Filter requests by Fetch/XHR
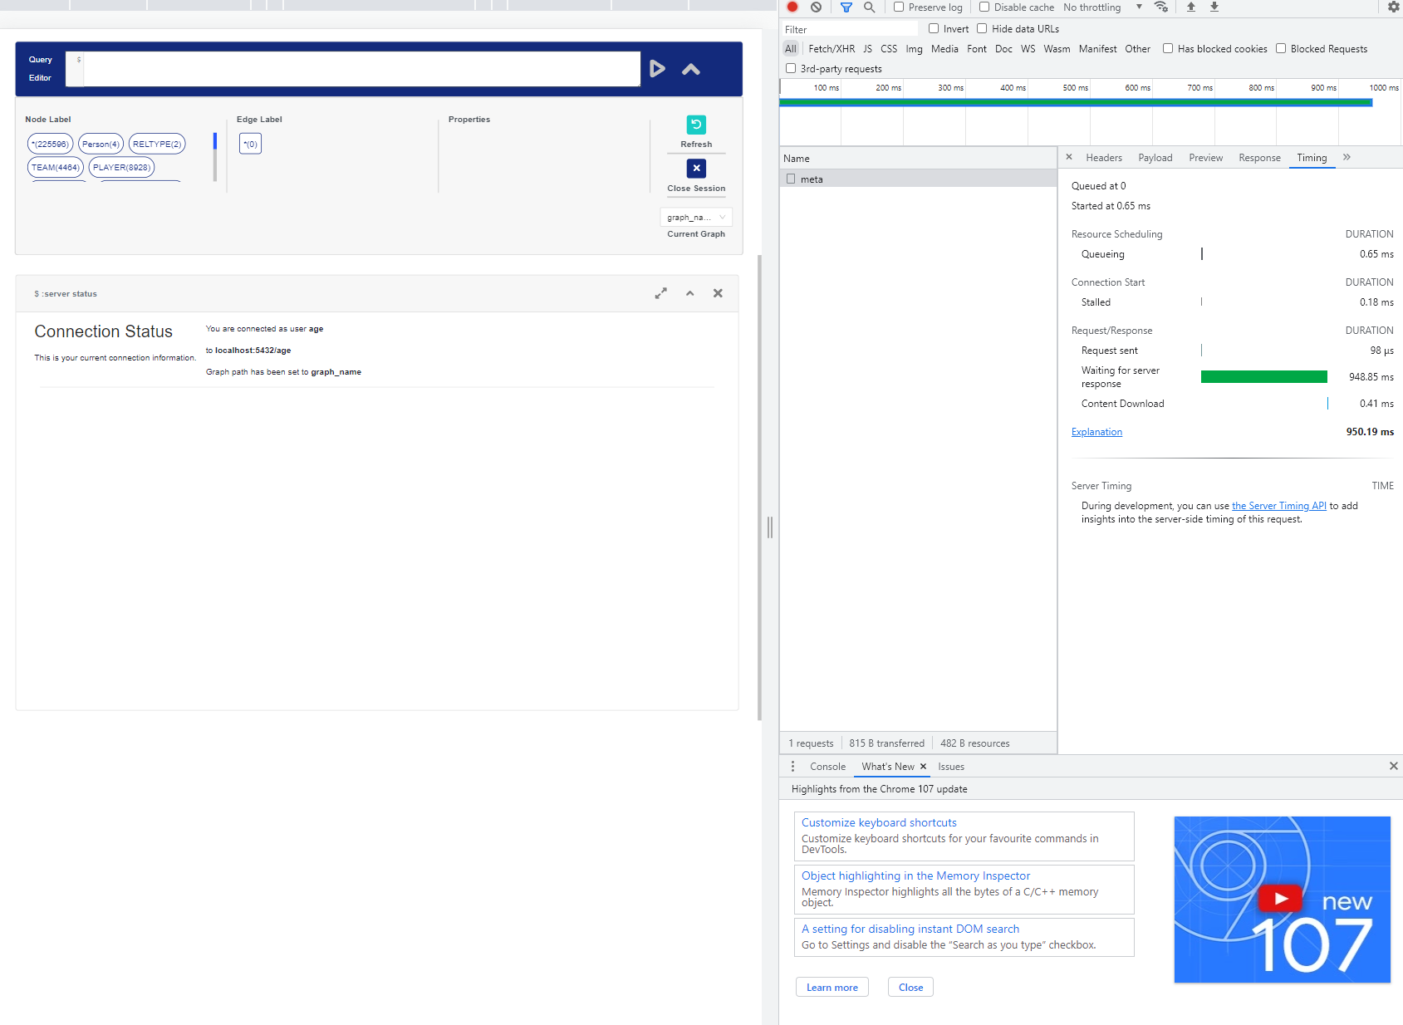This screenshot has width=1403, height=1025. (831, 49)
